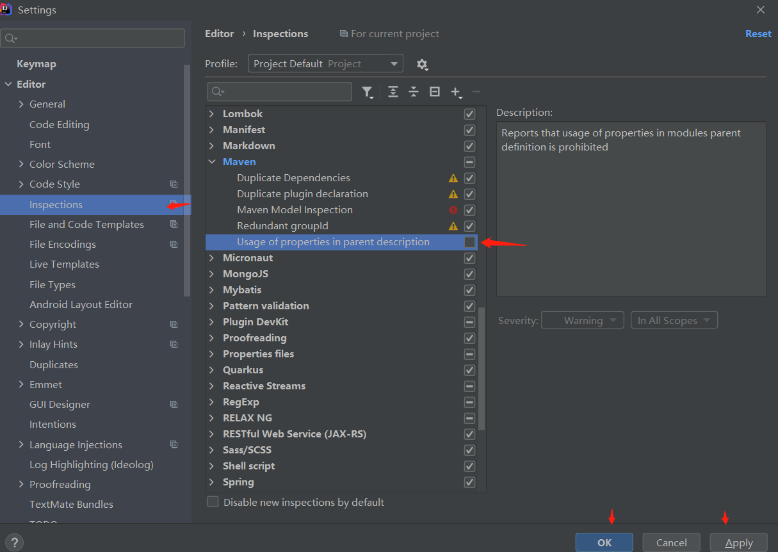This screenshot has height=552, width=778.
Task: Click the Cancel button
Action: (672, 542)
